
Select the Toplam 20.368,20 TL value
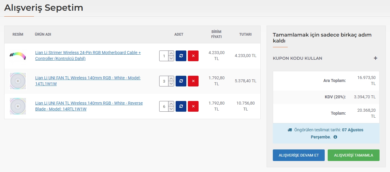[366, 113]
